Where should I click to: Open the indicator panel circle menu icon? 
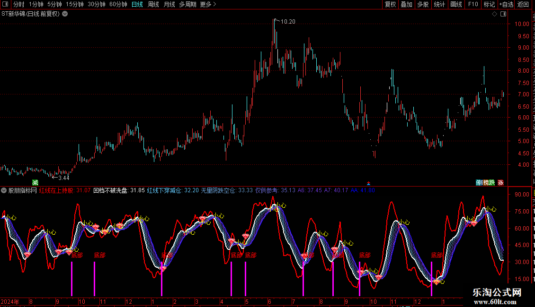click(x=4, y=190)
